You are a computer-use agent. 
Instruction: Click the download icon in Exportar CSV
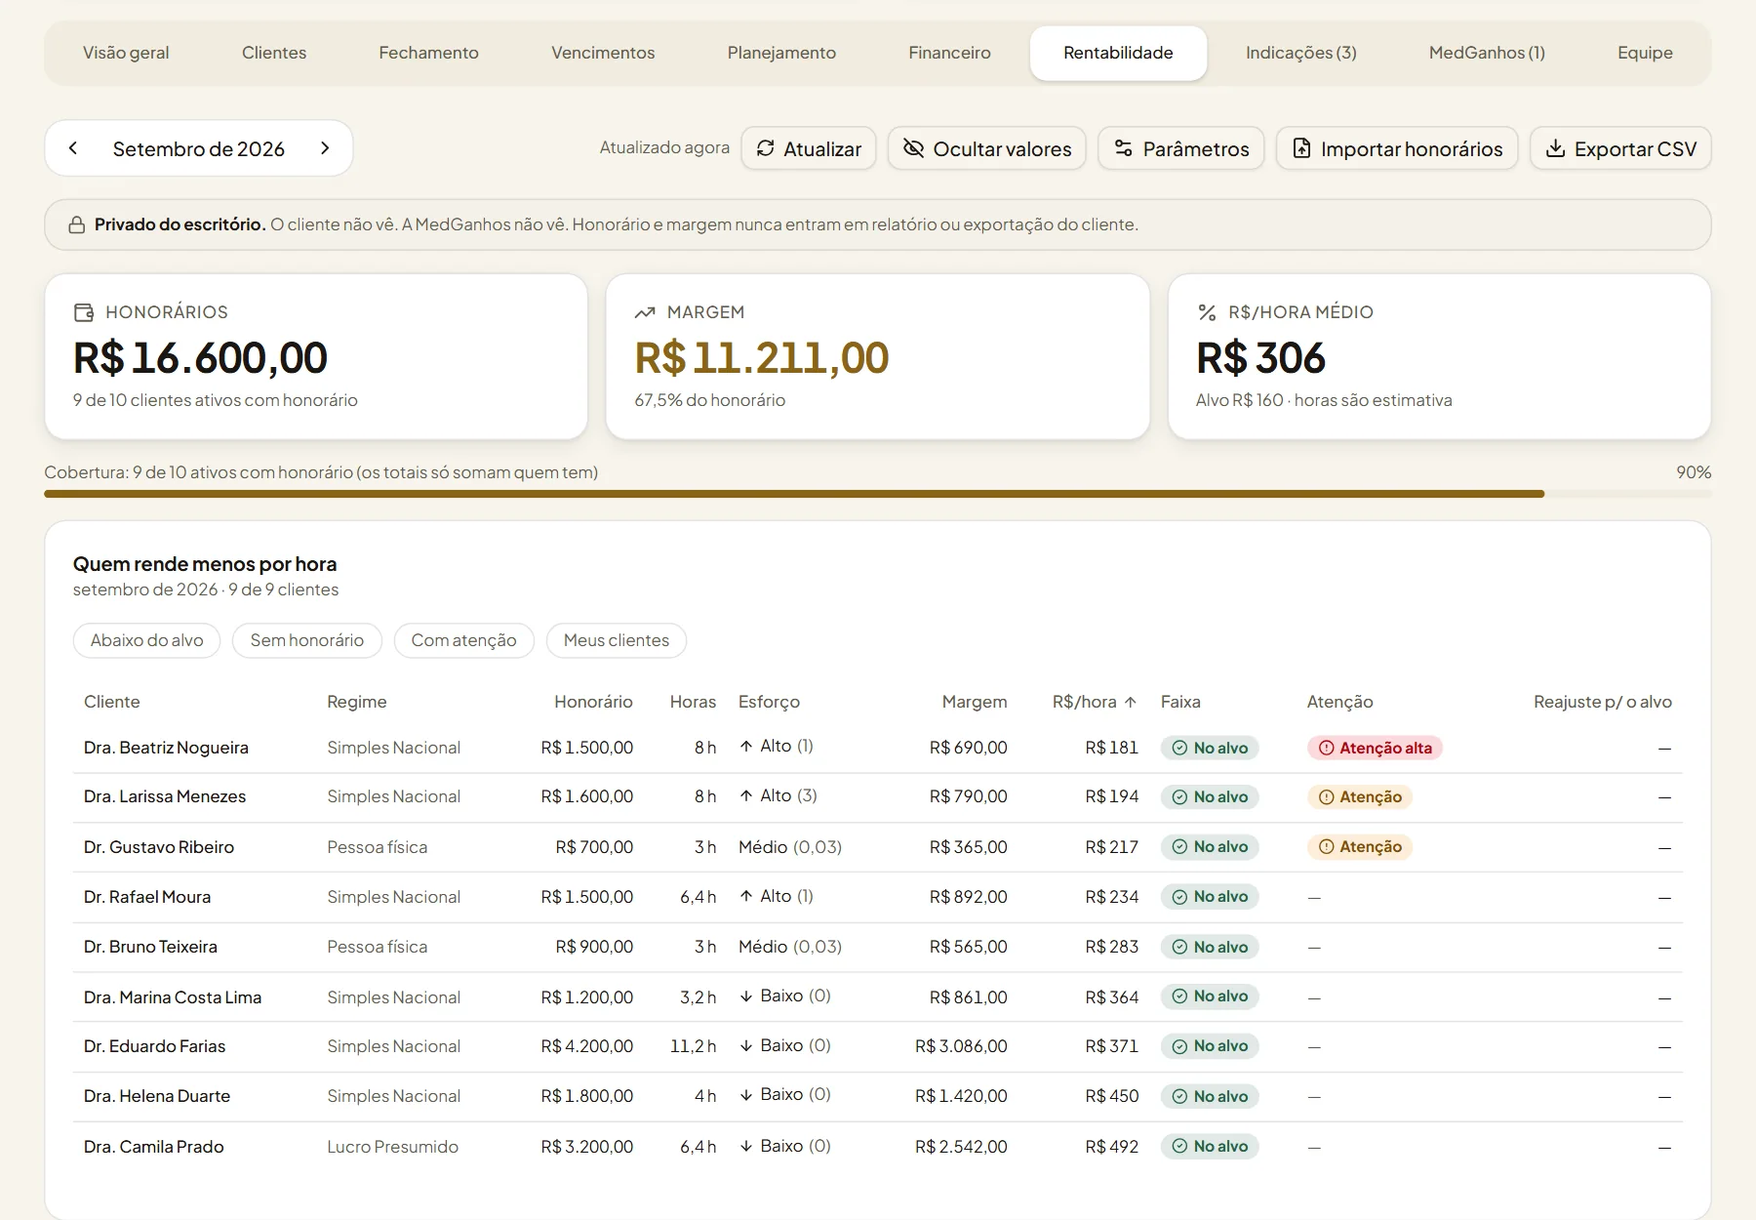1556,148
